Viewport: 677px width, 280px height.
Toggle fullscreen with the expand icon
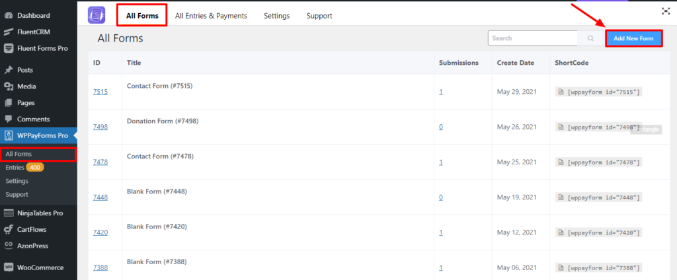click(x=665, y=11)
